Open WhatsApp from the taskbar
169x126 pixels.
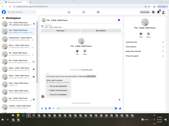tap(23, 115)
